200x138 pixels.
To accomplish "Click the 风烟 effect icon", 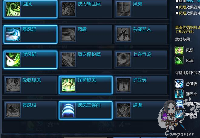I will pos(179,50).
